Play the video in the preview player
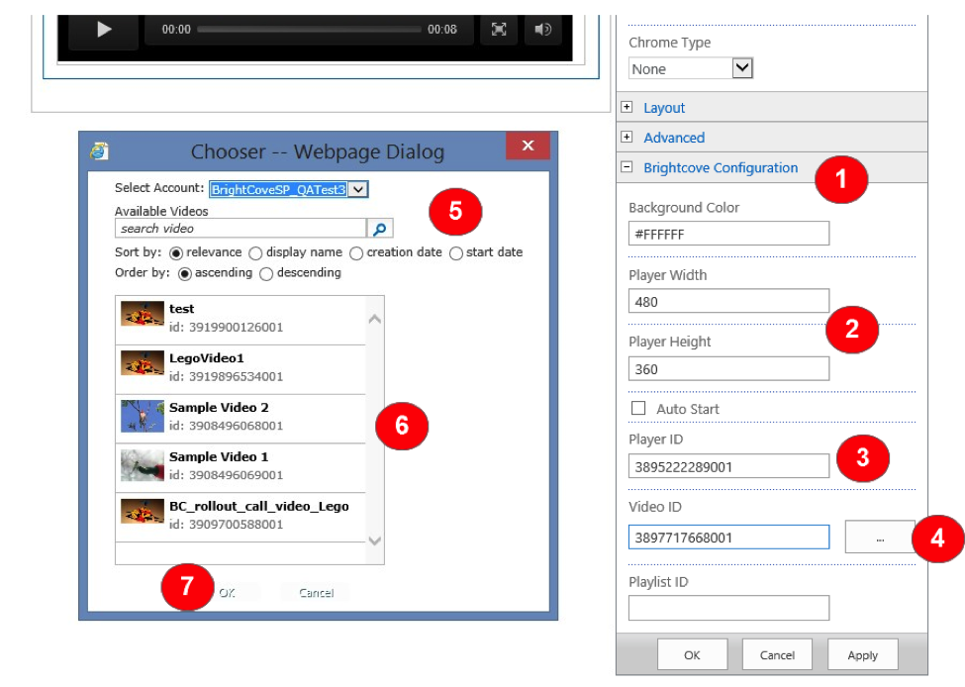 [102, 30]
